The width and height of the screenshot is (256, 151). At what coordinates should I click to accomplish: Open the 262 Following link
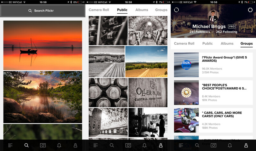[227, 32]
